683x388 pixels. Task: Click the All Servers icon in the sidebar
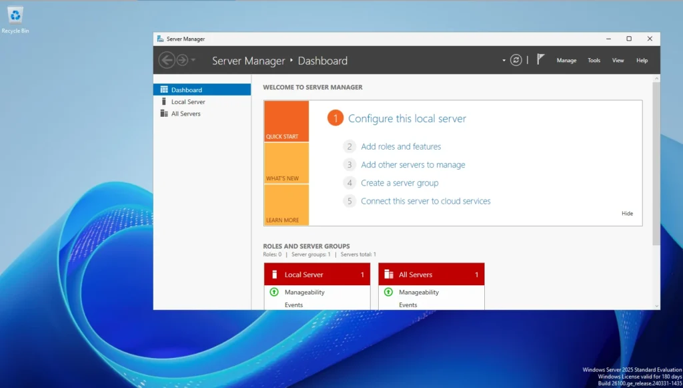pyautogui.click(x=164, y=114)
